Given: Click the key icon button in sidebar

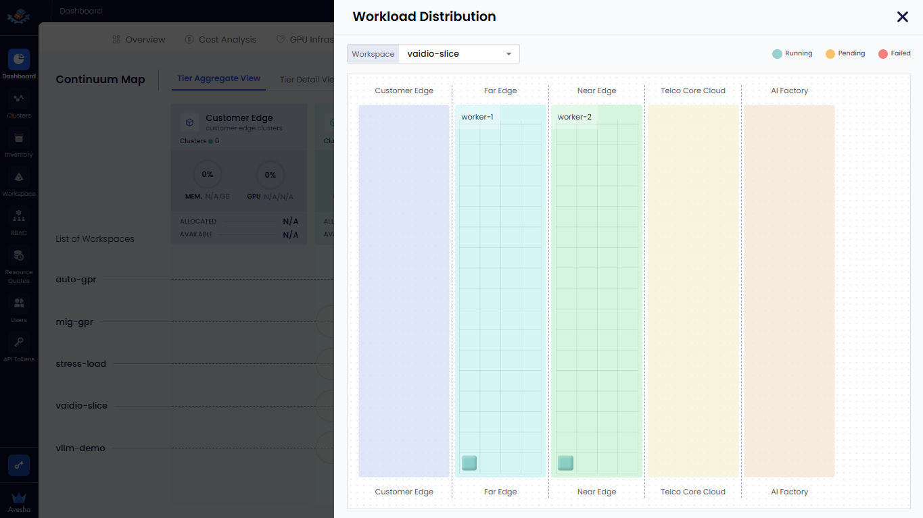Looking at the screenshot, I should point(19,465).
